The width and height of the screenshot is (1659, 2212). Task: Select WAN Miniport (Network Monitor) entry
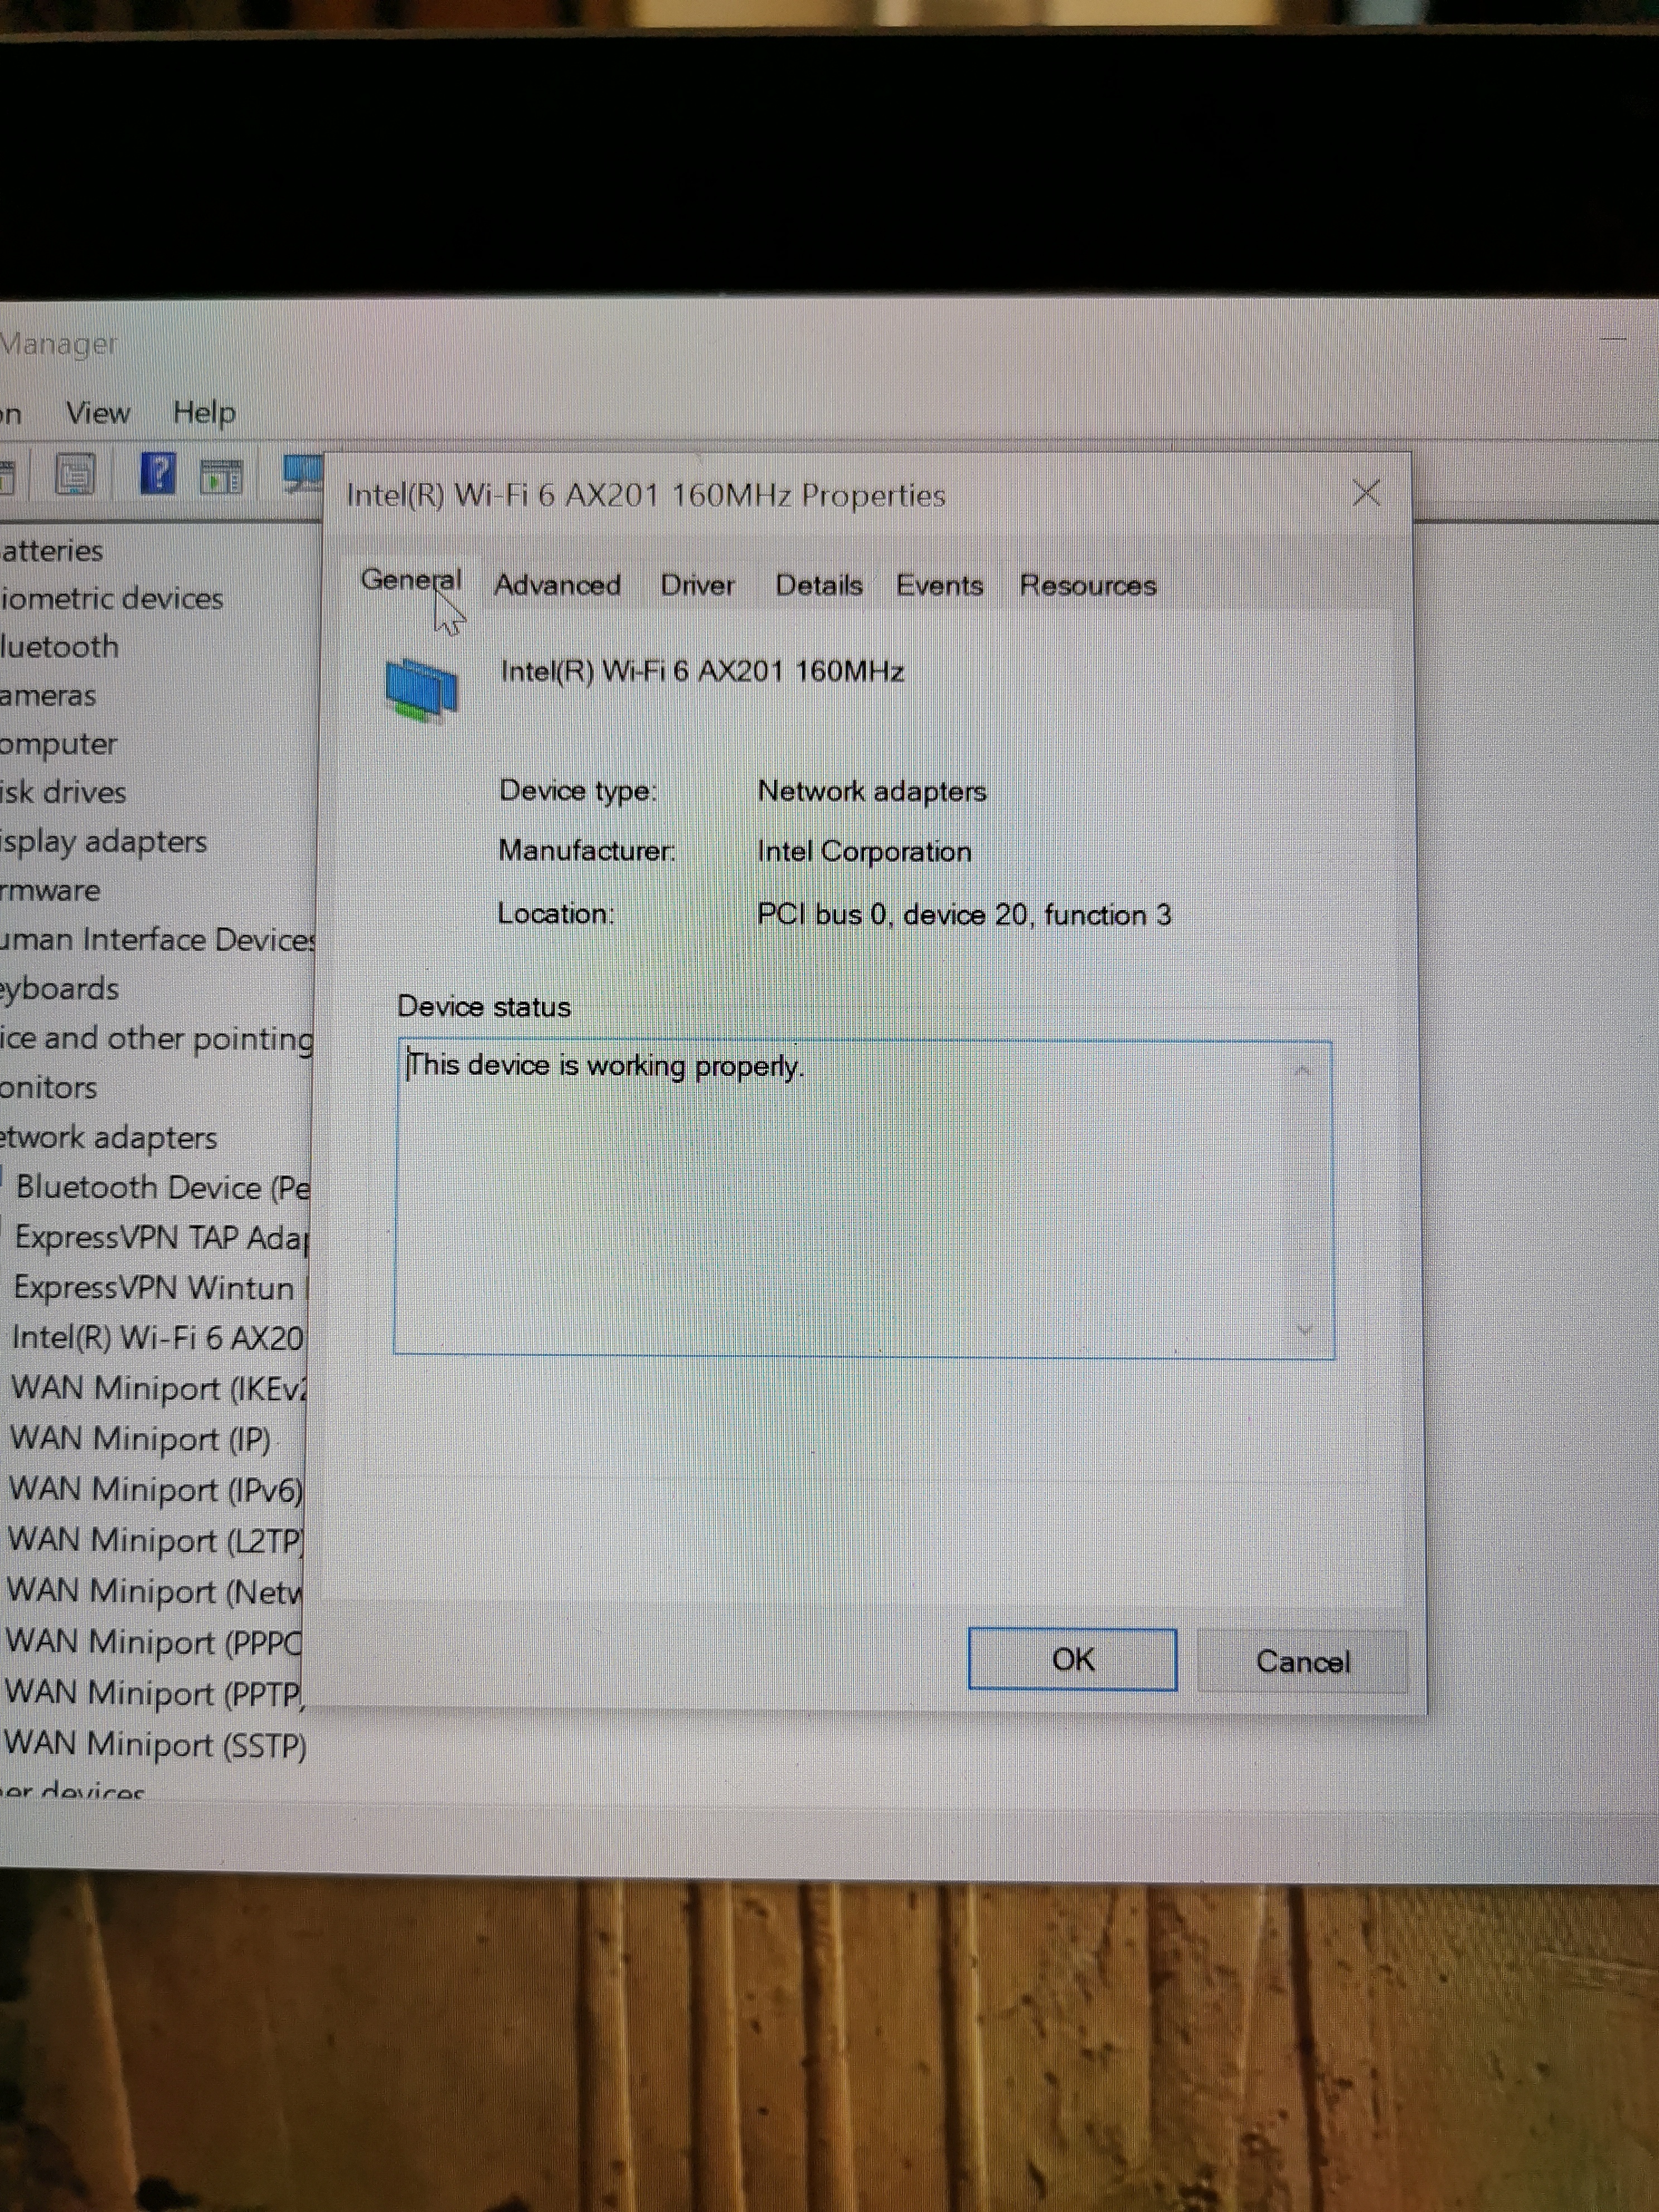(154, 1593)
